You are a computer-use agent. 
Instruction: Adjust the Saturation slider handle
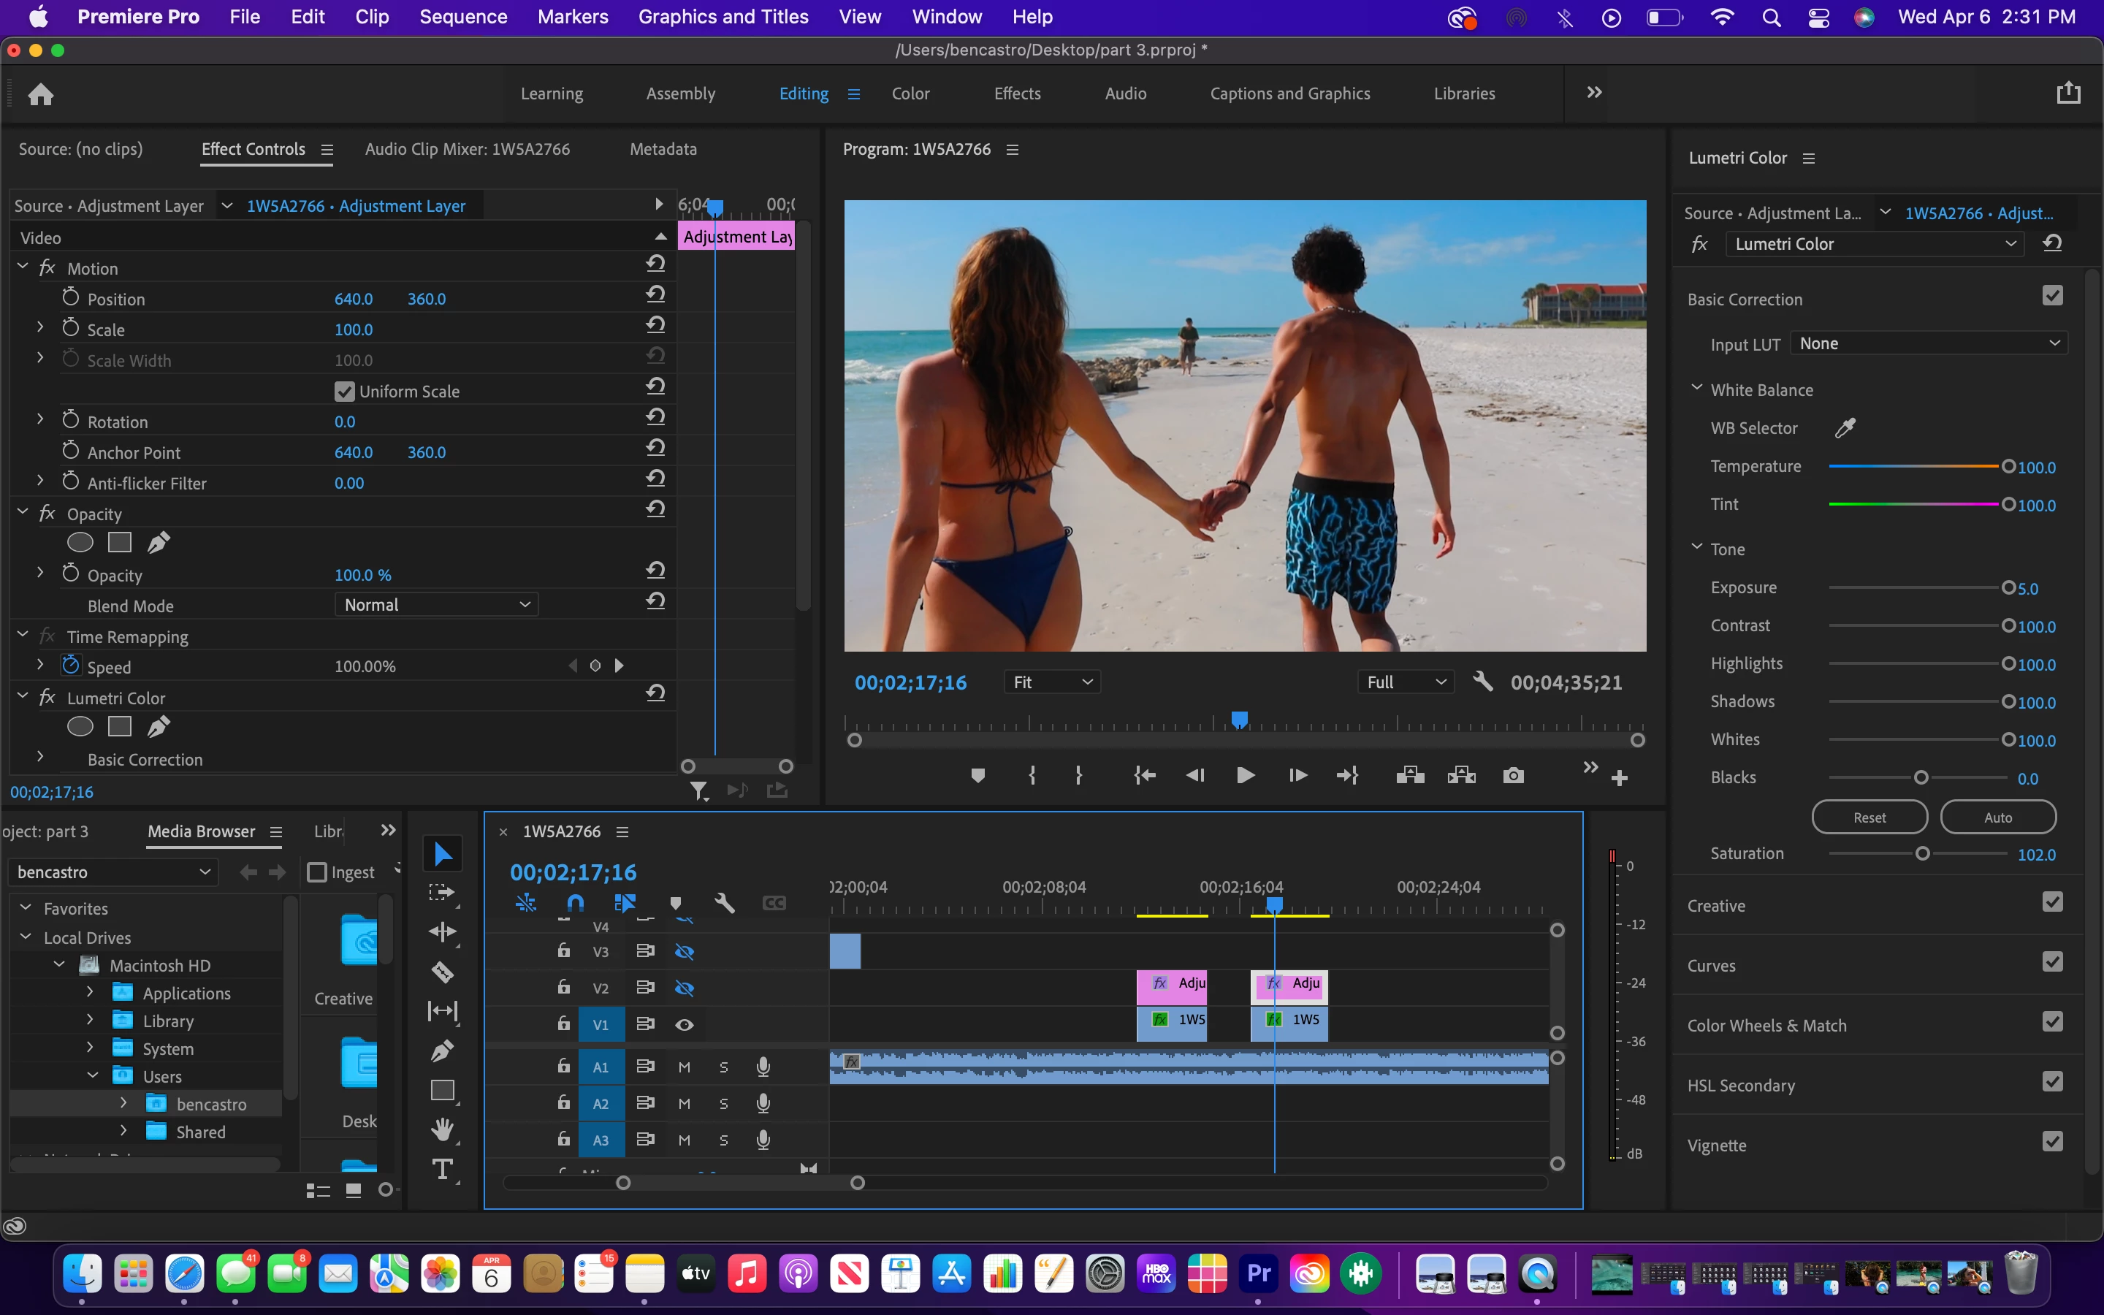(1922, 854)
